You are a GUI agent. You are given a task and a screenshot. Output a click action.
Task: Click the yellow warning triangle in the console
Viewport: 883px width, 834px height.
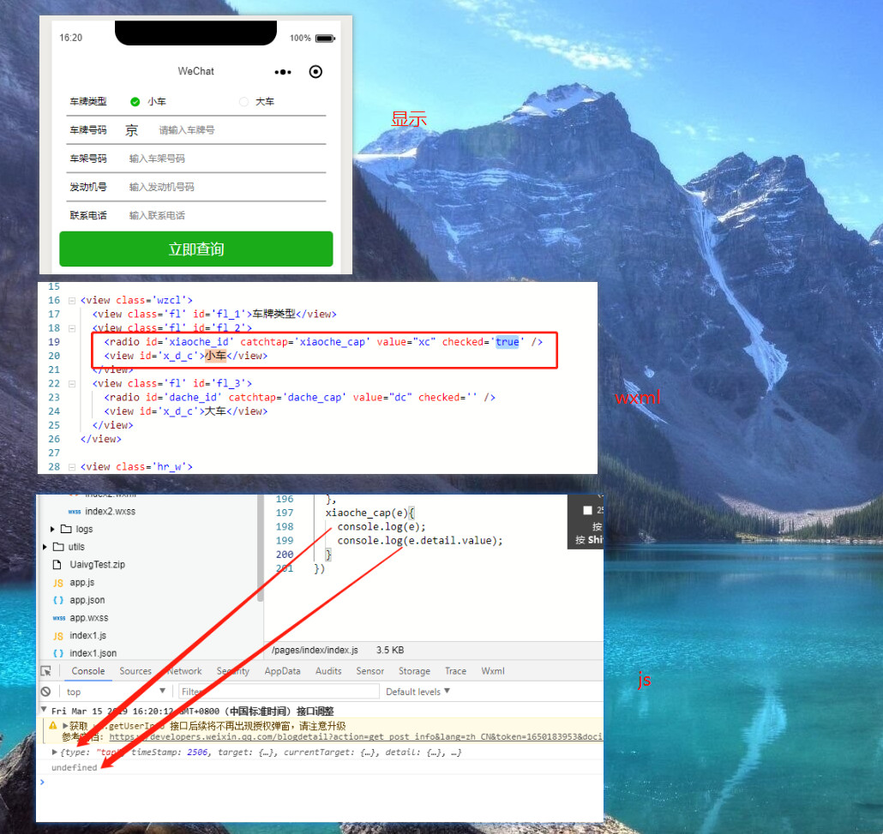click(53, 725)
